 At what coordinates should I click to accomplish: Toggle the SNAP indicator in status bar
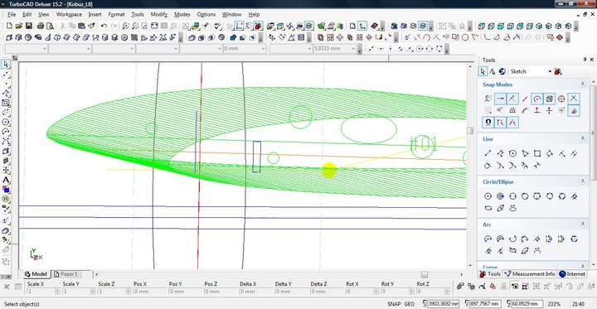(x=394, y=304)
